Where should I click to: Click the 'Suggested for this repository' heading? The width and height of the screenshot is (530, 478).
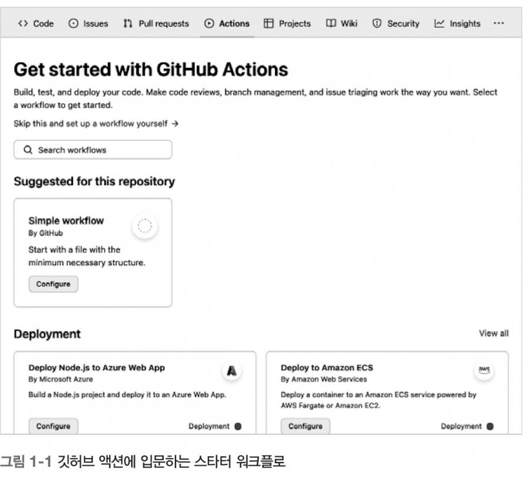(x=94, y=182)
